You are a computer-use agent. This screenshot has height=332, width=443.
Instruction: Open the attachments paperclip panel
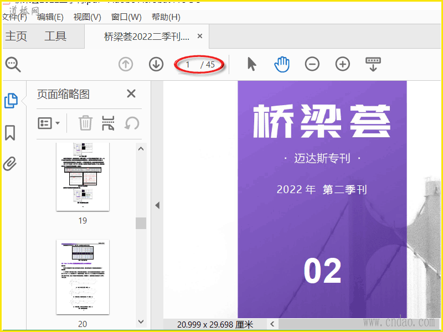[x=10, y=163]
